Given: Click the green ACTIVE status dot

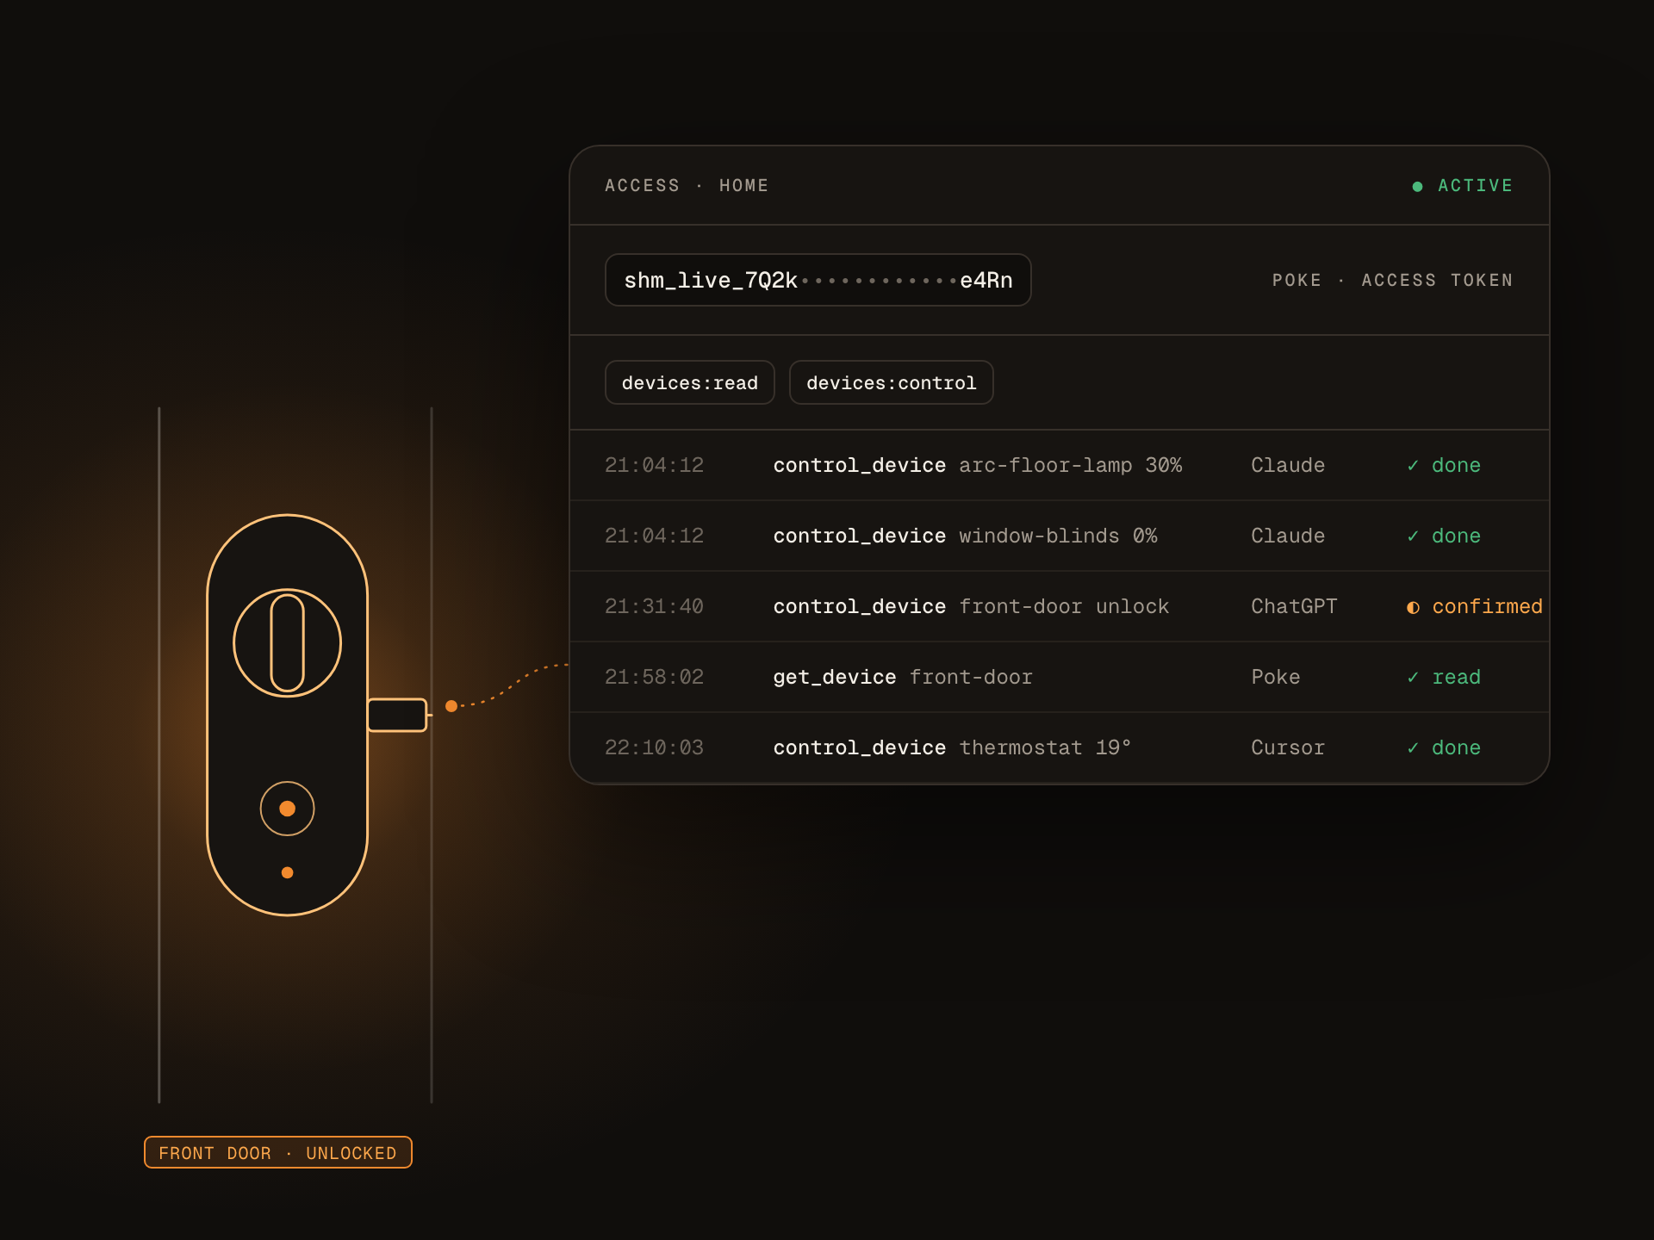Looking at the screenshot, I should pyautogui.click(x=1417, y=186).
